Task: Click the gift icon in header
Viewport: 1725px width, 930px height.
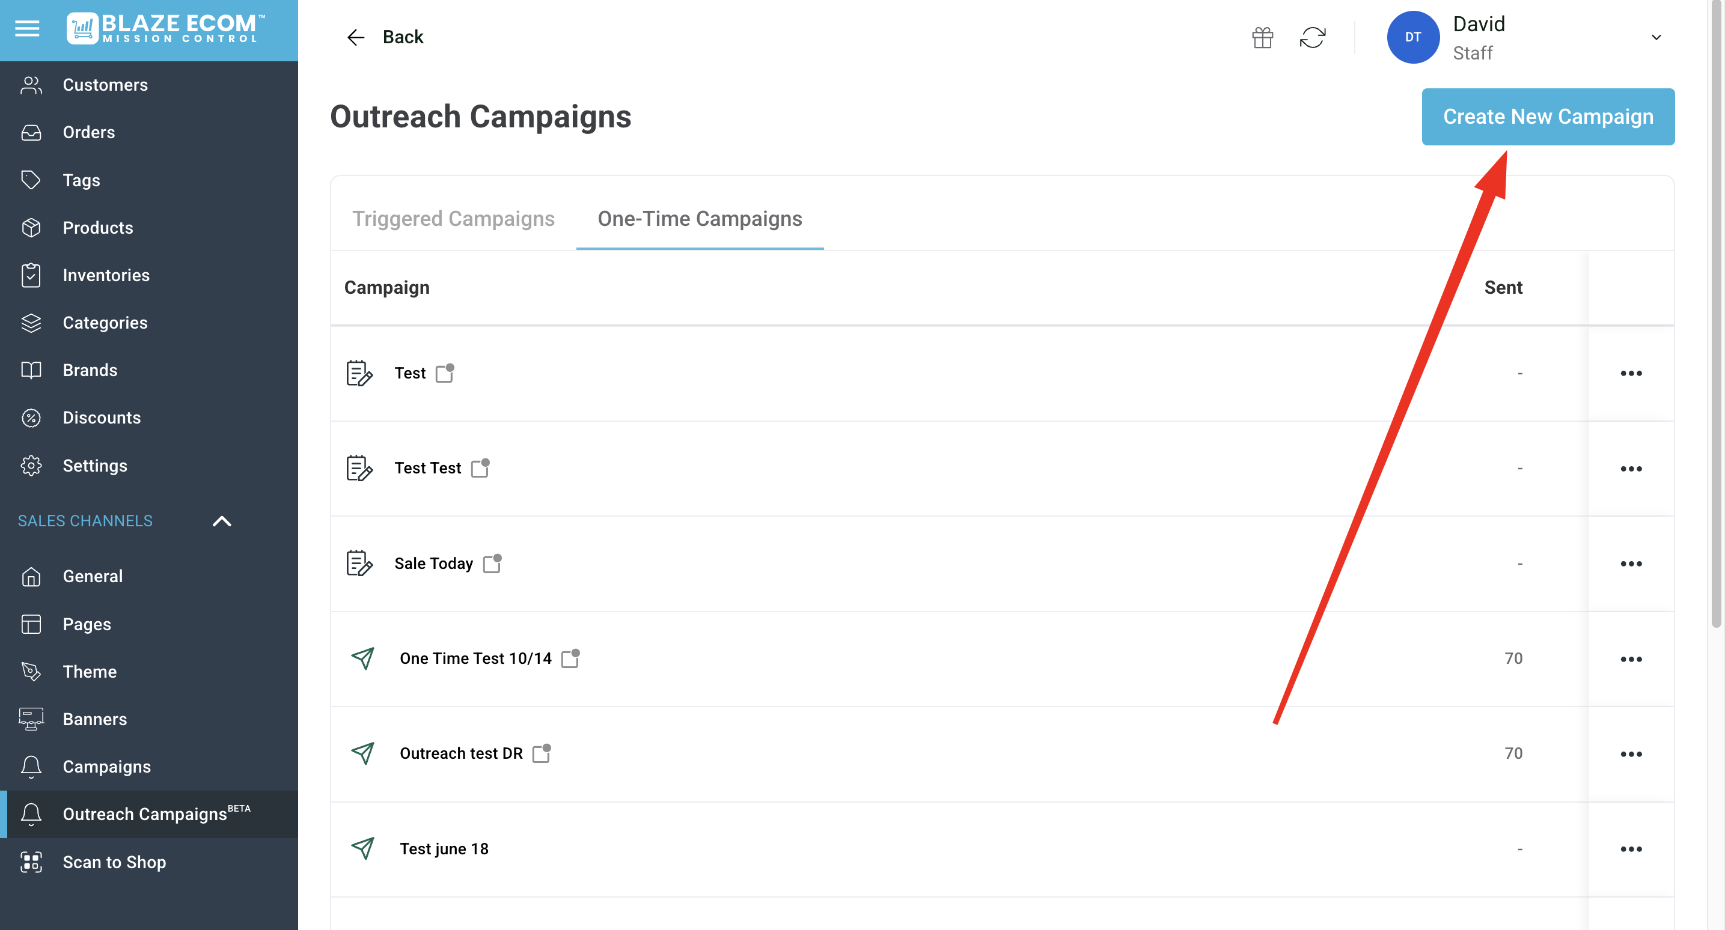Action: coord(1262,37)
